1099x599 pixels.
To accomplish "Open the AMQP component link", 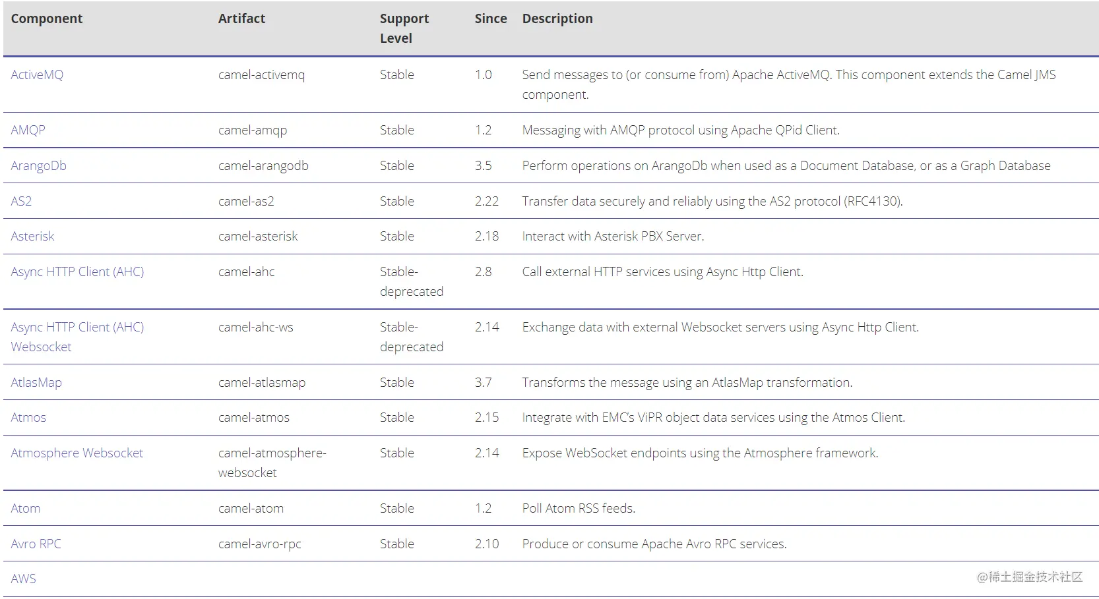I will 28,130.
